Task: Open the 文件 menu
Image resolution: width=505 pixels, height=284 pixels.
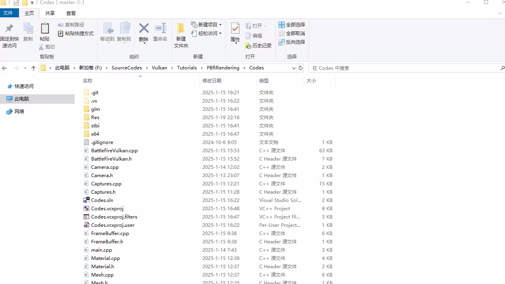Action: click(x=9, y=13)
